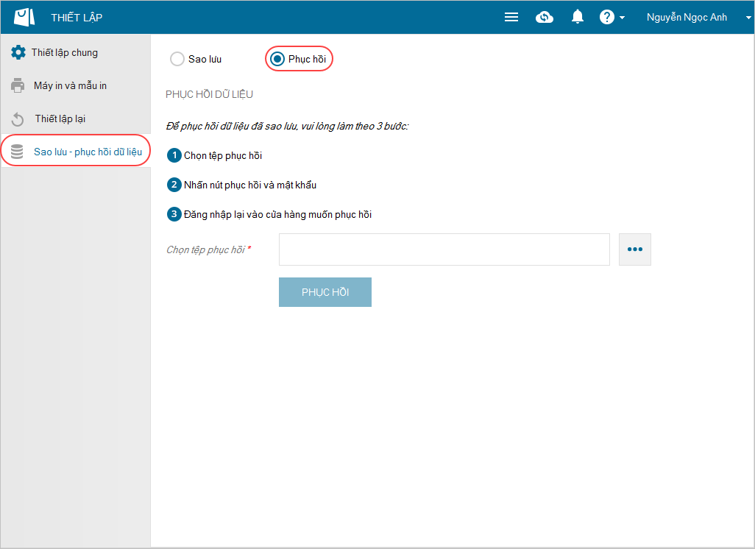Click the question mark help icon
Screen dimensions: 755x549
point(606,18)
